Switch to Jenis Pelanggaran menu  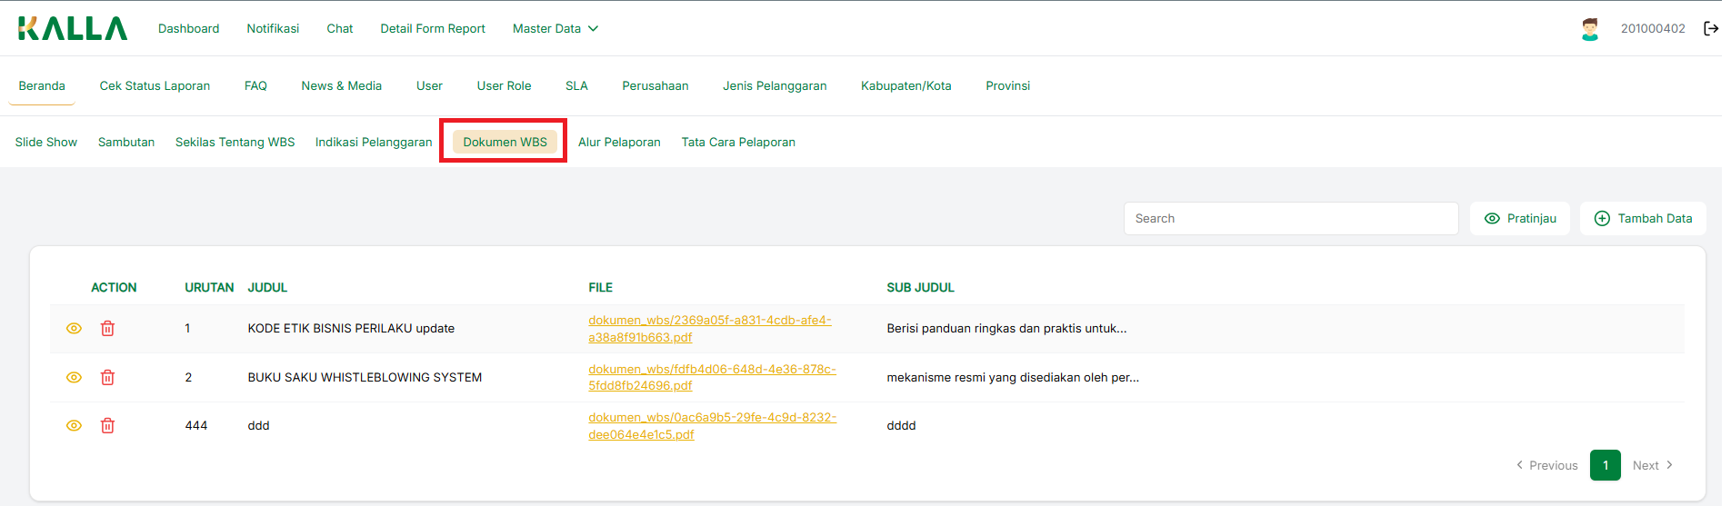click(775, 86)
